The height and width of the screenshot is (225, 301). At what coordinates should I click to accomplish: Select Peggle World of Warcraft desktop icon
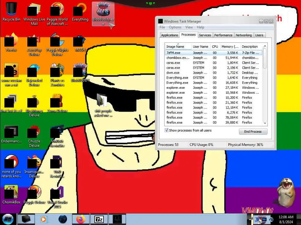click(x=57, y=13)
